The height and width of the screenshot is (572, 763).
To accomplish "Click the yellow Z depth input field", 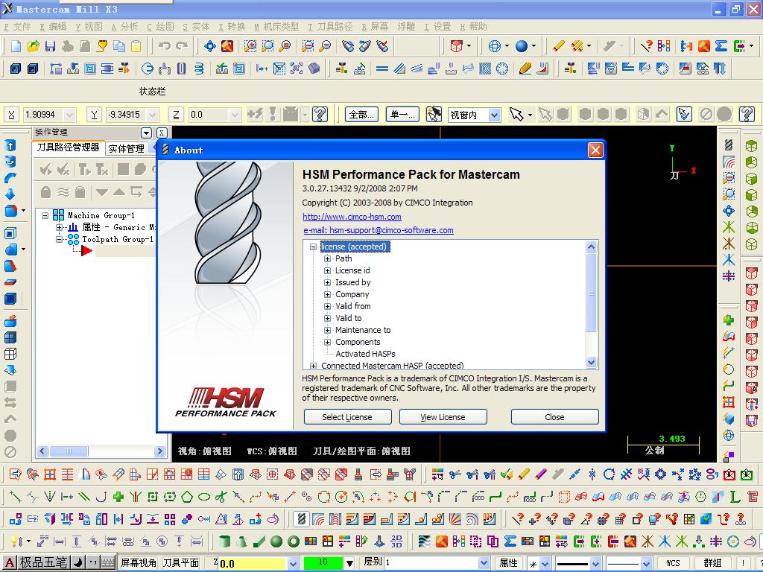I will [x=252, y=563].
